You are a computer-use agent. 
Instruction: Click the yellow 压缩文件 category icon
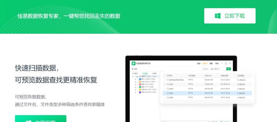(x=140, y=90)
